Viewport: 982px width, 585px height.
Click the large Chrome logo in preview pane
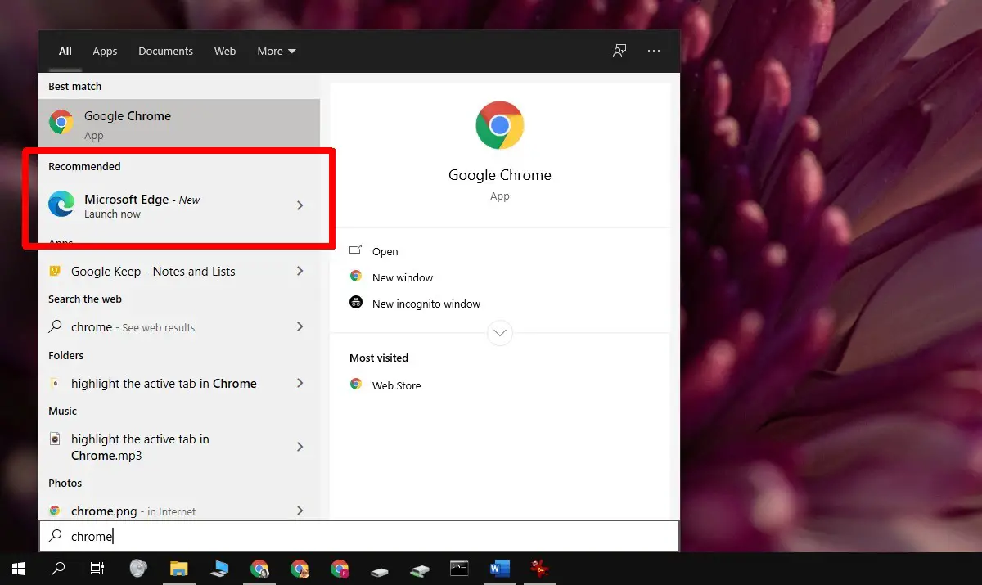[500, 125]
